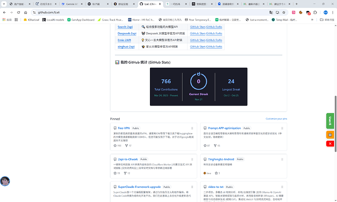Screen dimensions: 337x202
Task: Click the red X floating button
Action: point(330,144)
